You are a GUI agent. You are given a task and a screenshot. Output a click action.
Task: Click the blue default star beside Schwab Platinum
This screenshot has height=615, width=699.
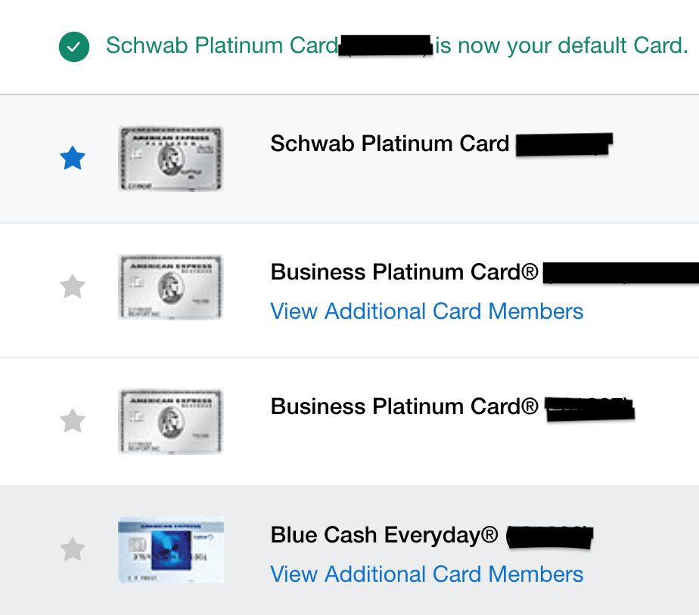click(73, 159)
